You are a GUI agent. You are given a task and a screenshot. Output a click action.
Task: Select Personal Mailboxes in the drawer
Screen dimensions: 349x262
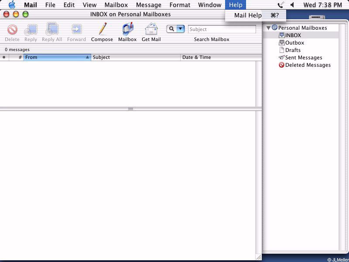302,28
